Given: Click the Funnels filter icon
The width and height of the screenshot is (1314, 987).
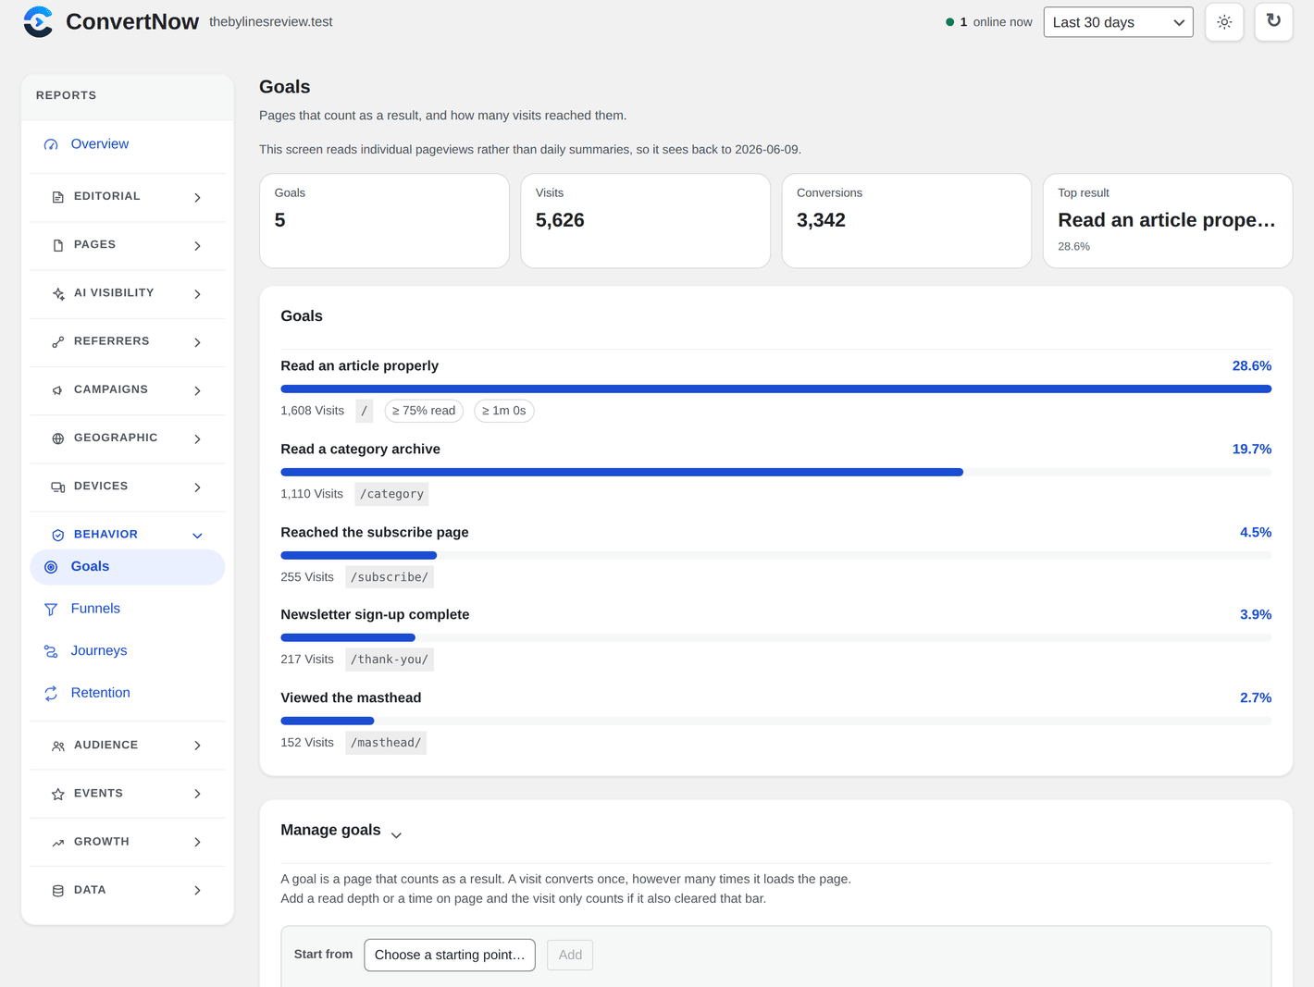Looking at the screenshot, I should [x=51, y=609].
